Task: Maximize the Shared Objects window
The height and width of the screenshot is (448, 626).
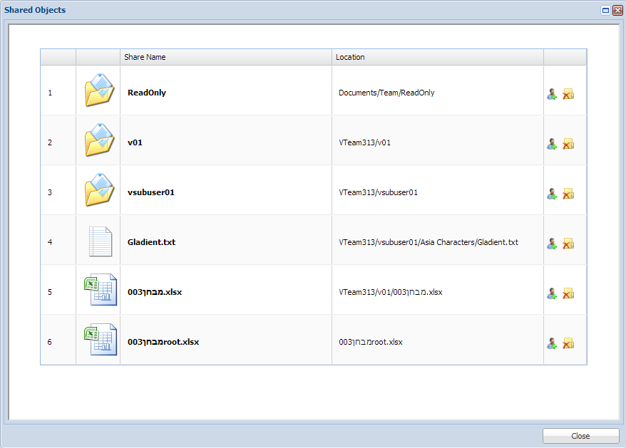Action: [x=605, y=11]
